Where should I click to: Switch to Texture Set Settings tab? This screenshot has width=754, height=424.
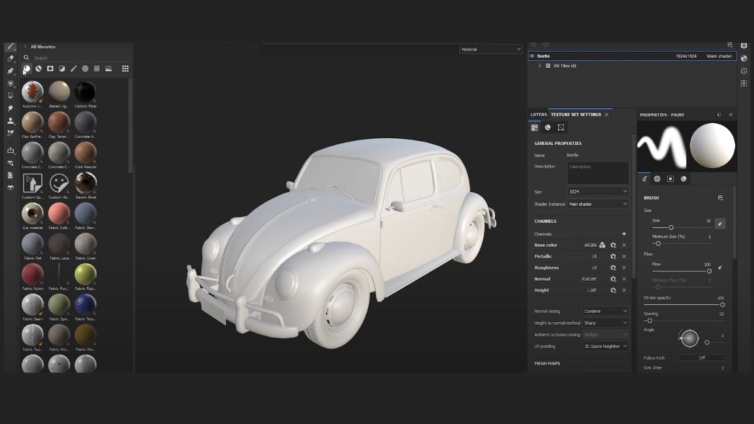576,114
